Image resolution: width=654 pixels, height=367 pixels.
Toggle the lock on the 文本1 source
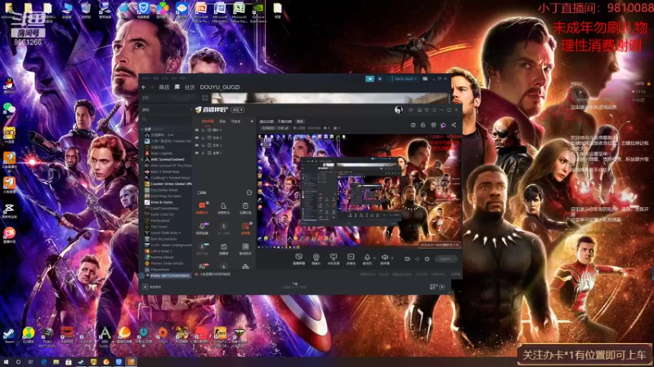click(x=203, y=145)
